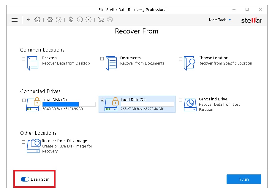Return to the Home screen icon

click(37, 20)
